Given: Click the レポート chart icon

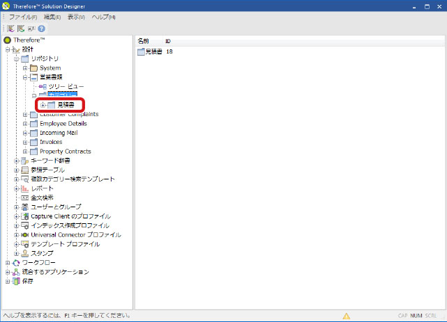Looking at the screenshot, I should coord(25,188).
